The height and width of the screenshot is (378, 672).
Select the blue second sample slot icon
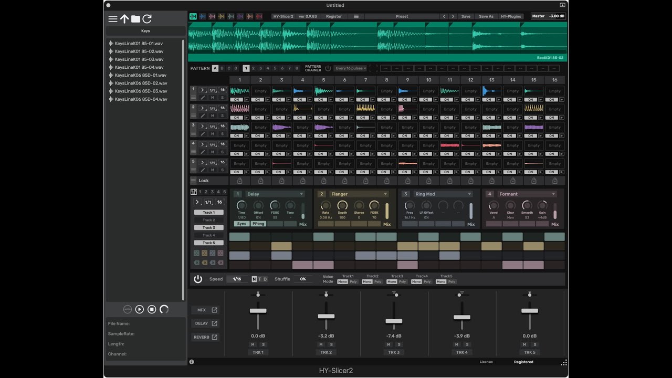[203, 16]
